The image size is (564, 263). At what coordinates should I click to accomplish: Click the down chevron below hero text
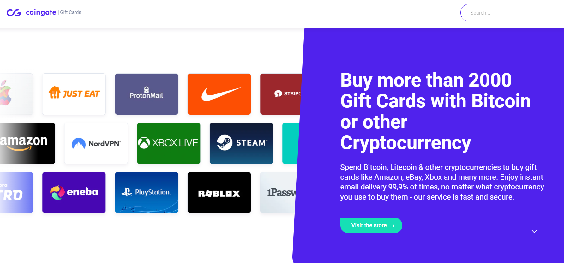pos(534,231)
